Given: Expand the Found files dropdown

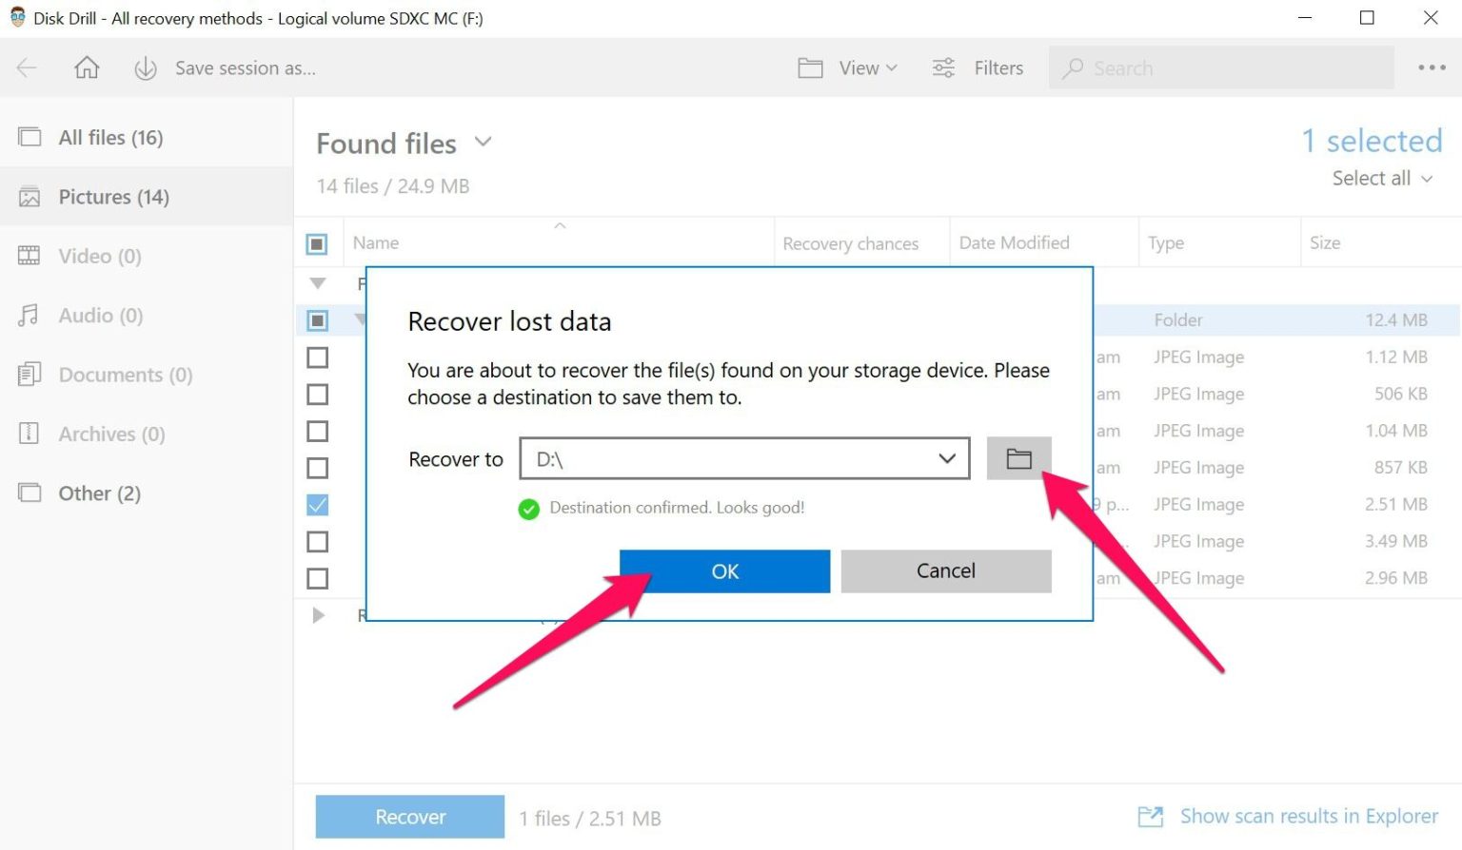Looking at the screenshot, I should coord(483,142).
